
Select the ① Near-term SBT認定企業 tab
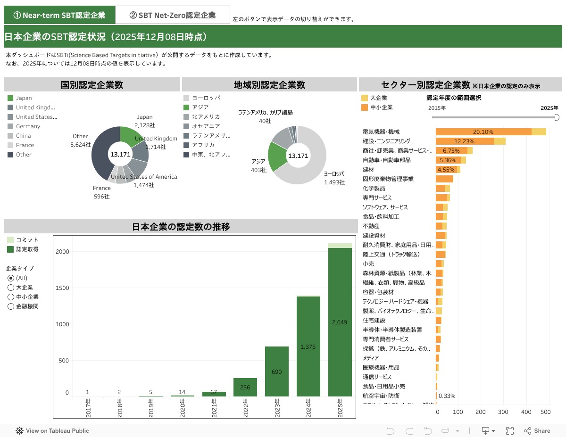coord(59,15)
